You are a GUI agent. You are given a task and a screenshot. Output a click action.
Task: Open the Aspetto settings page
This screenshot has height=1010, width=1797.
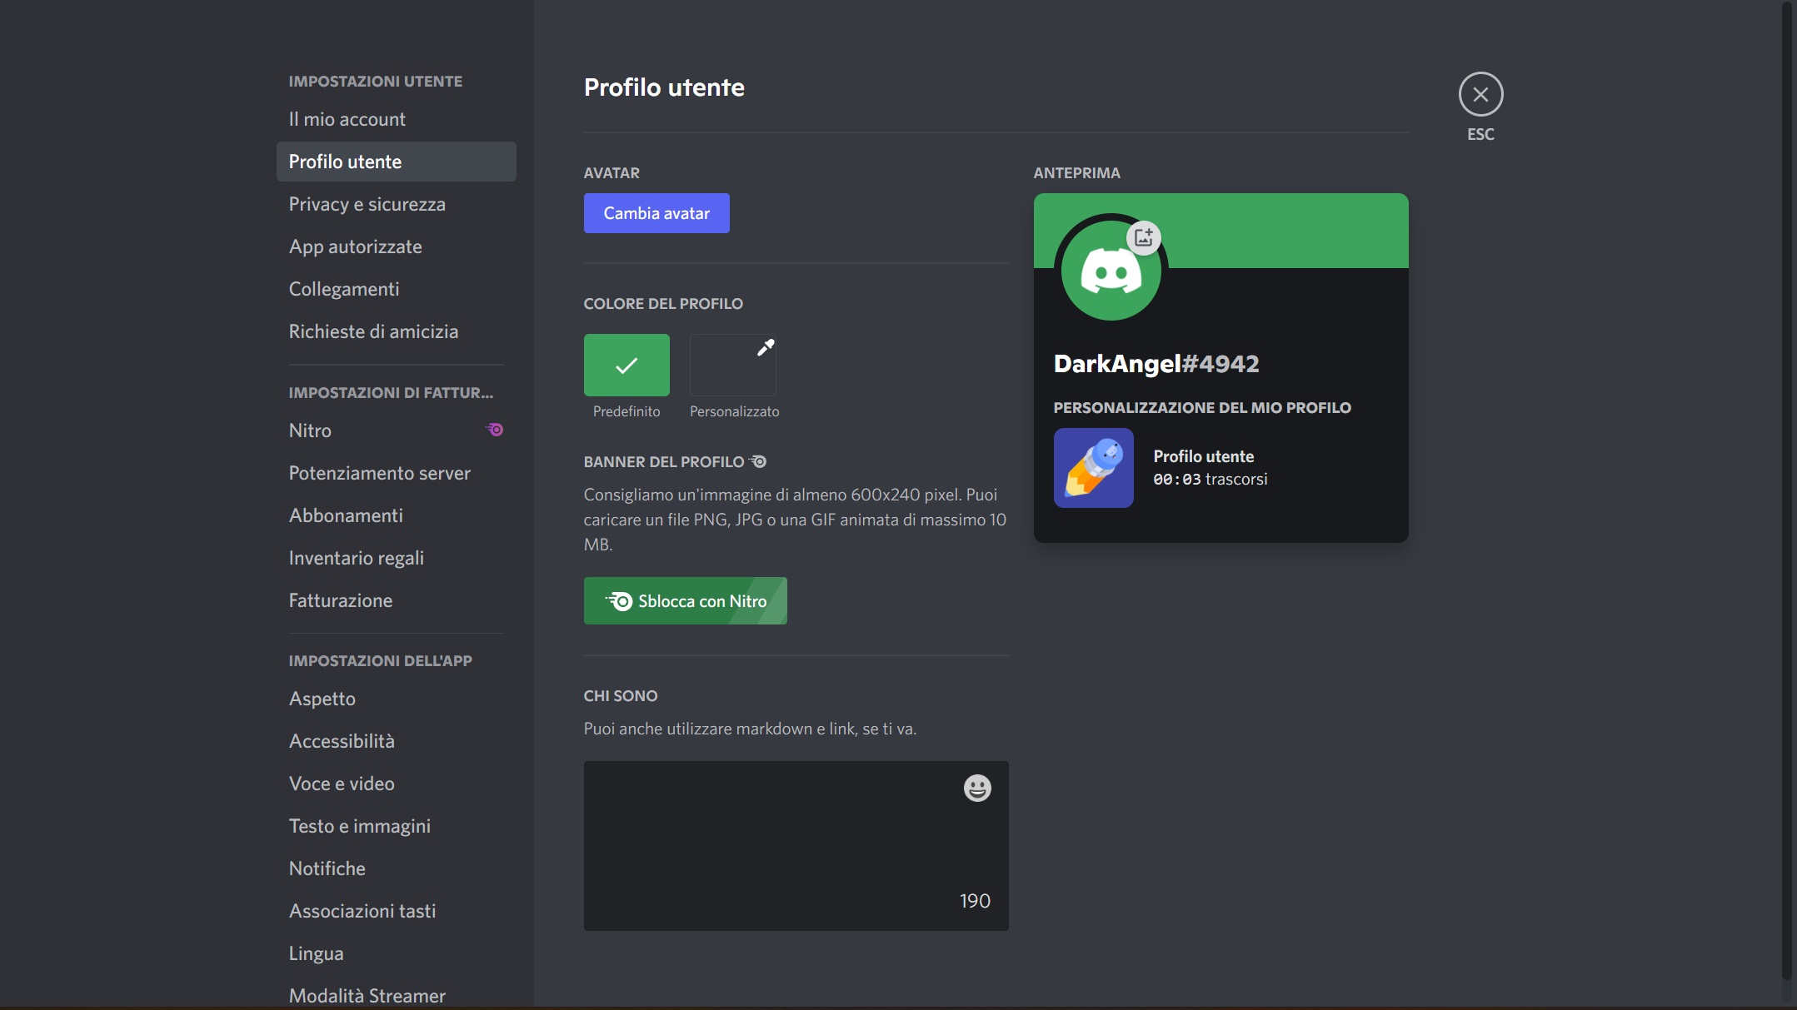322,699
